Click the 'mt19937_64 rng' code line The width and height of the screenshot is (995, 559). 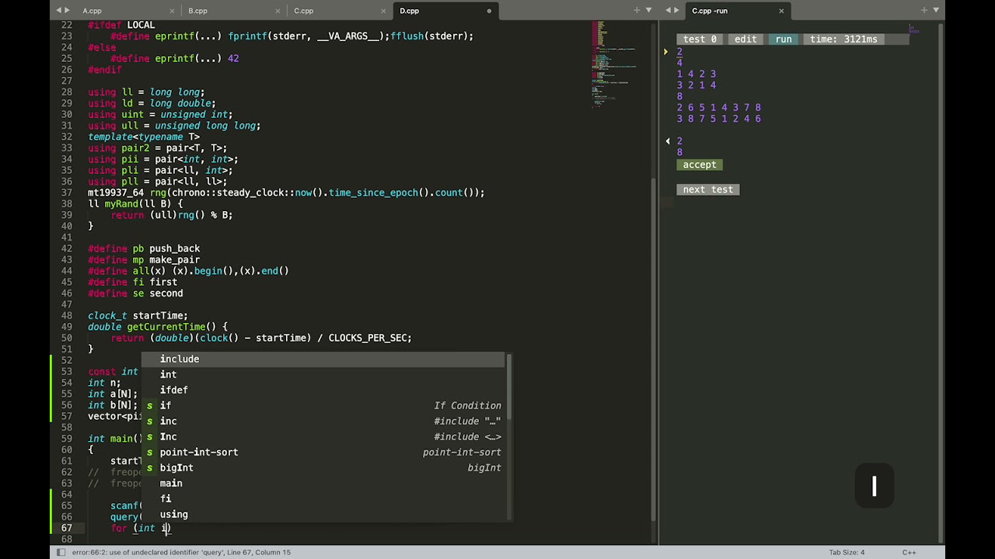click(286, 193)
